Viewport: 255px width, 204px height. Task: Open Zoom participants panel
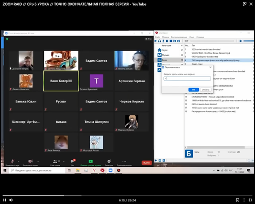pyautogui.click(x=55, y=162)
